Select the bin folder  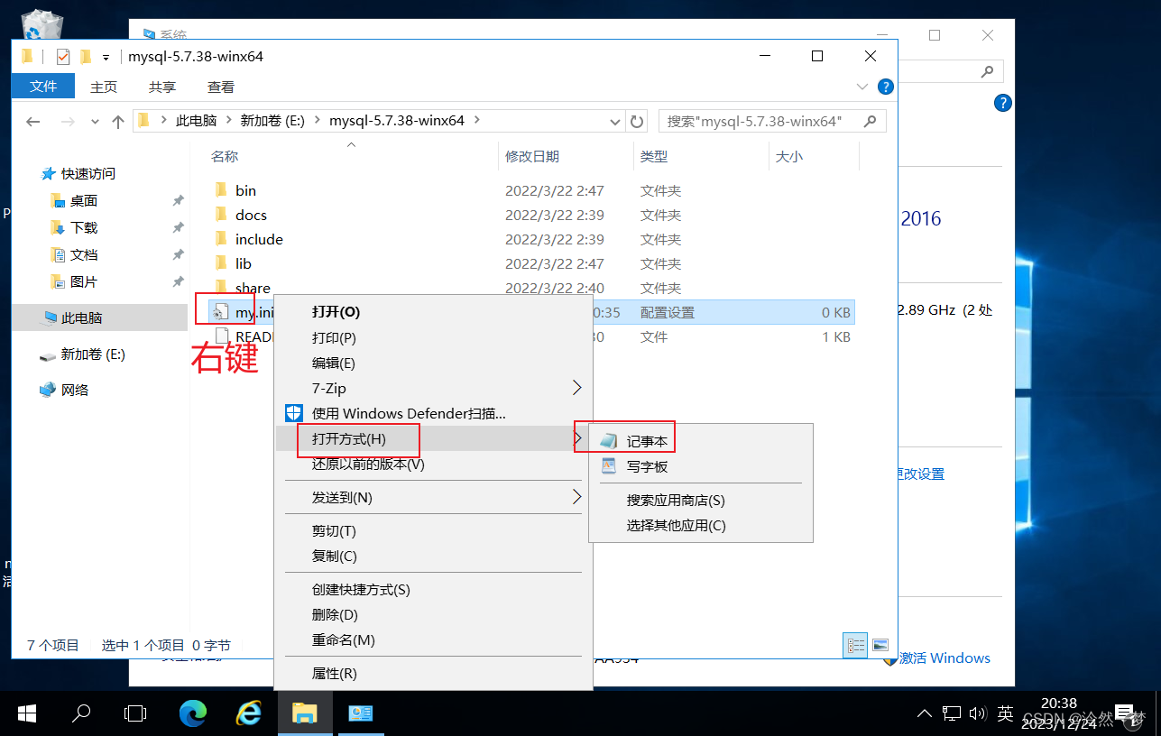pyautogui.click(x=245, y=190)
